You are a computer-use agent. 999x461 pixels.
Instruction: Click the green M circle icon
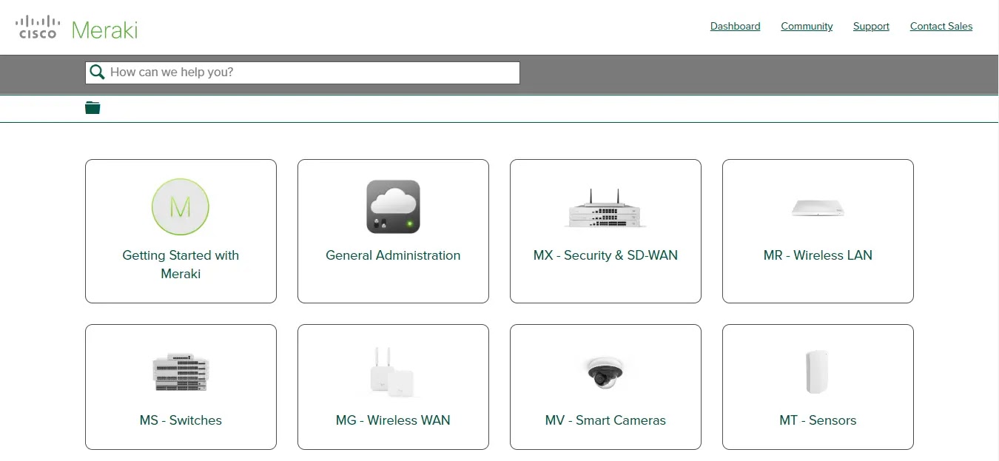point(181,206)
